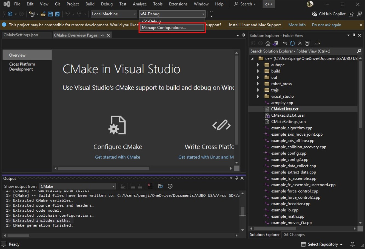
Task: Click the Solution Explorer properties dash icon
Action: click(x=317, y=43)
